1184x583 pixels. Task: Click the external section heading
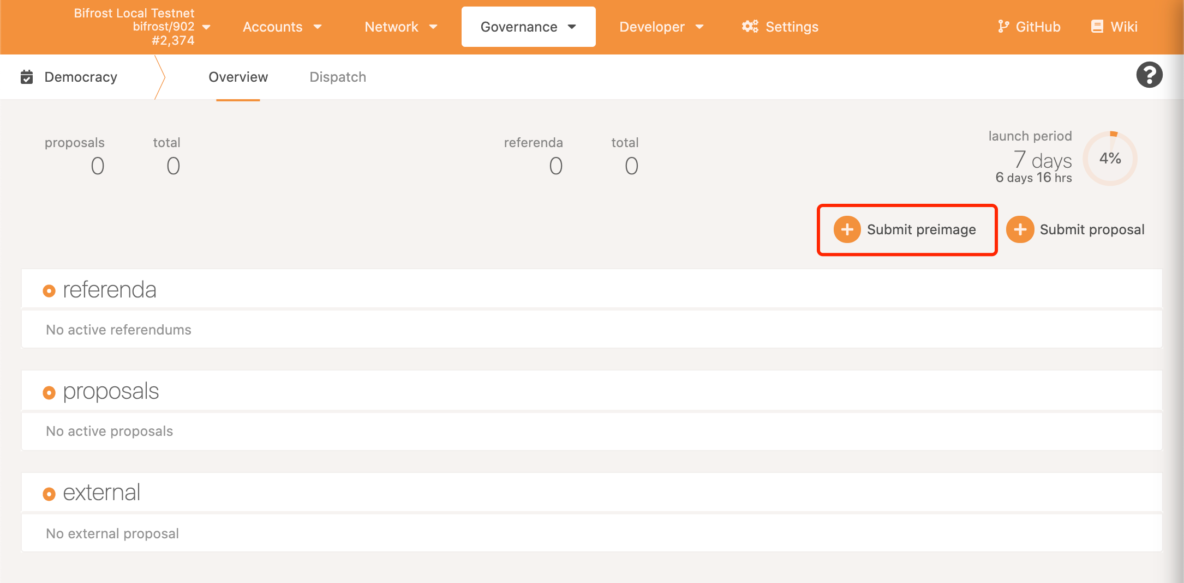click(101, 493)
